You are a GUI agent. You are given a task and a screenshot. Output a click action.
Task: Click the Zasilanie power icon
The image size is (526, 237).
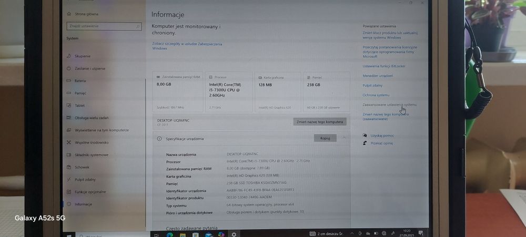69,68
